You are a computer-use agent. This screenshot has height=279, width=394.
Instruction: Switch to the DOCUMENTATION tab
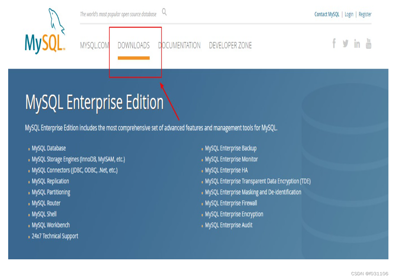[180, 45]
